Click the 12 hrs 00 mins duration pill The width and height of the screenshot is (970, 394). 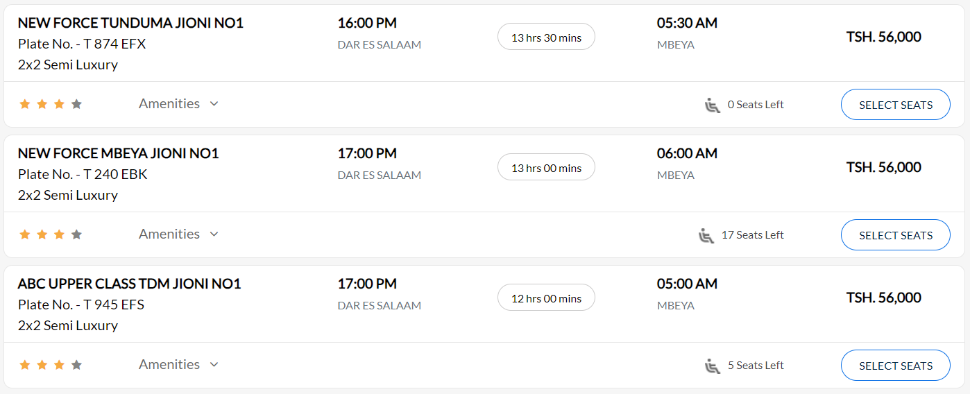coord(546,298)
